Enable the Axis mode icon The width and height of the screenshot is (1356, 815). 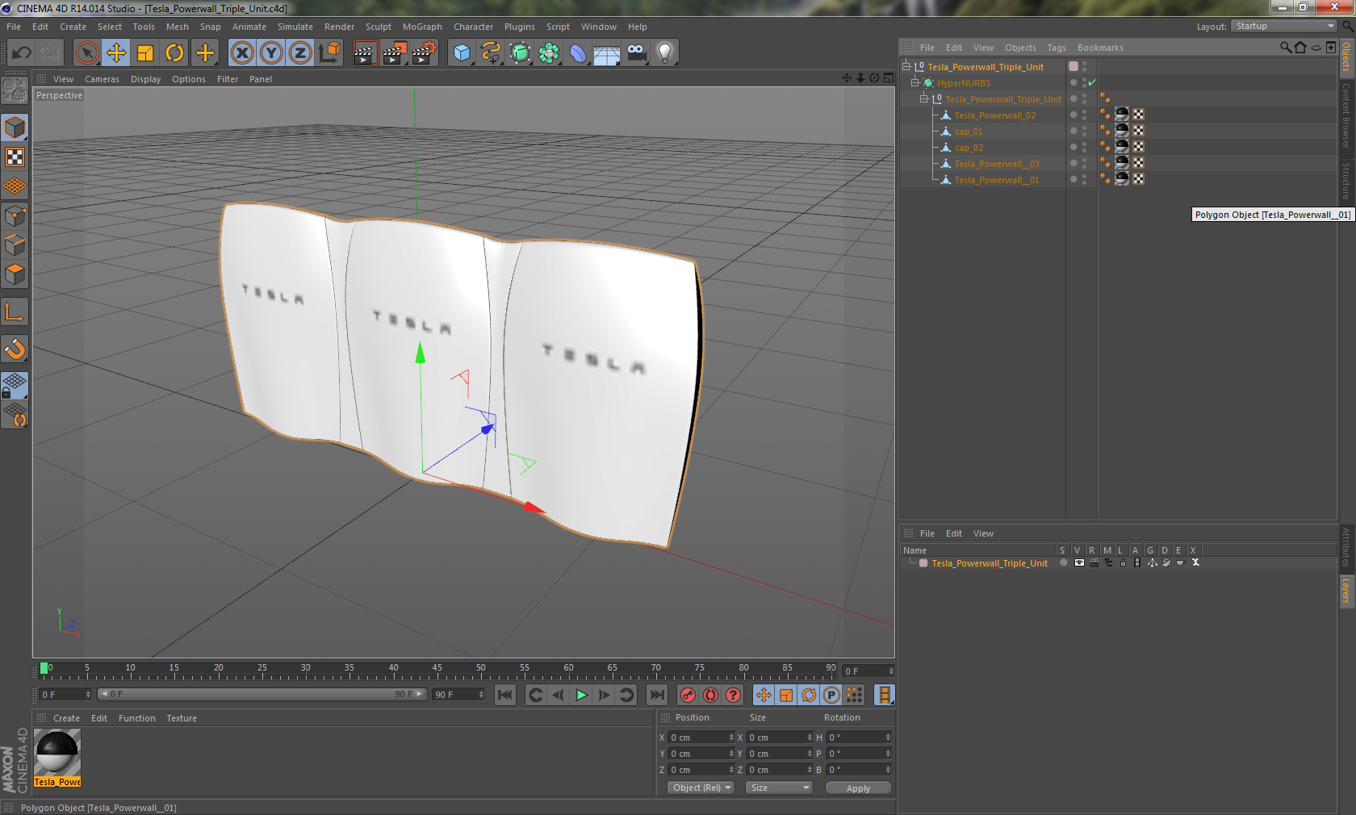(x=15, y=311)
